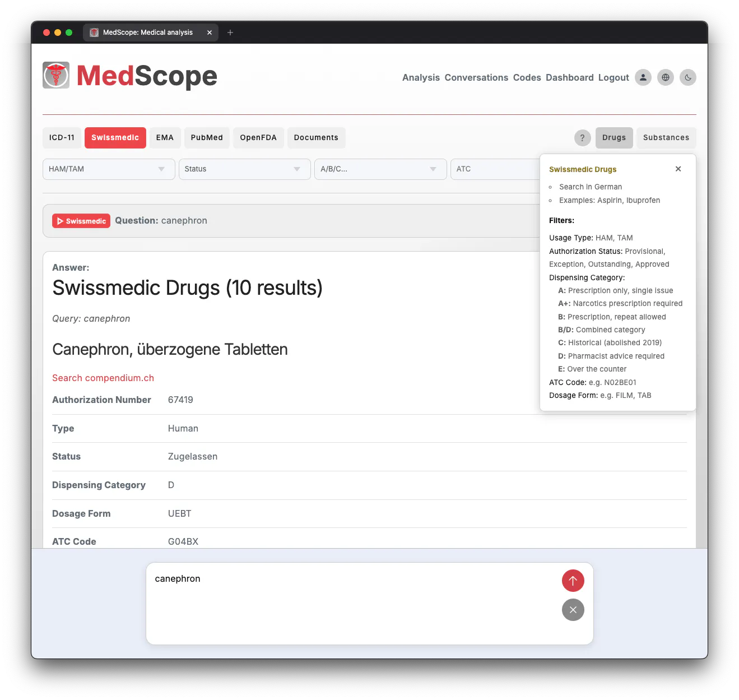
Task: Click the MedScope caduceus logo icon
Action: [56, 75]
